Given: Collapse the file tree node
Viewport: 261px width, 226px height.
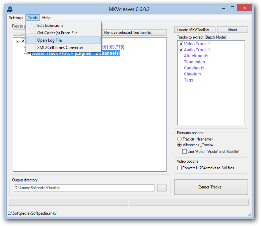Looking at the screenshot, I should click(17, 41).
